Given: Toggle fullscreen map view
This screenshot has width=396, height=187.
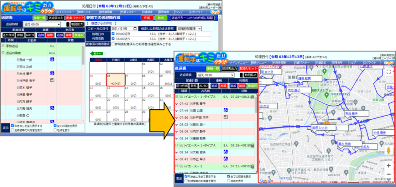Looking at the screenshot, I should [388, 71].
